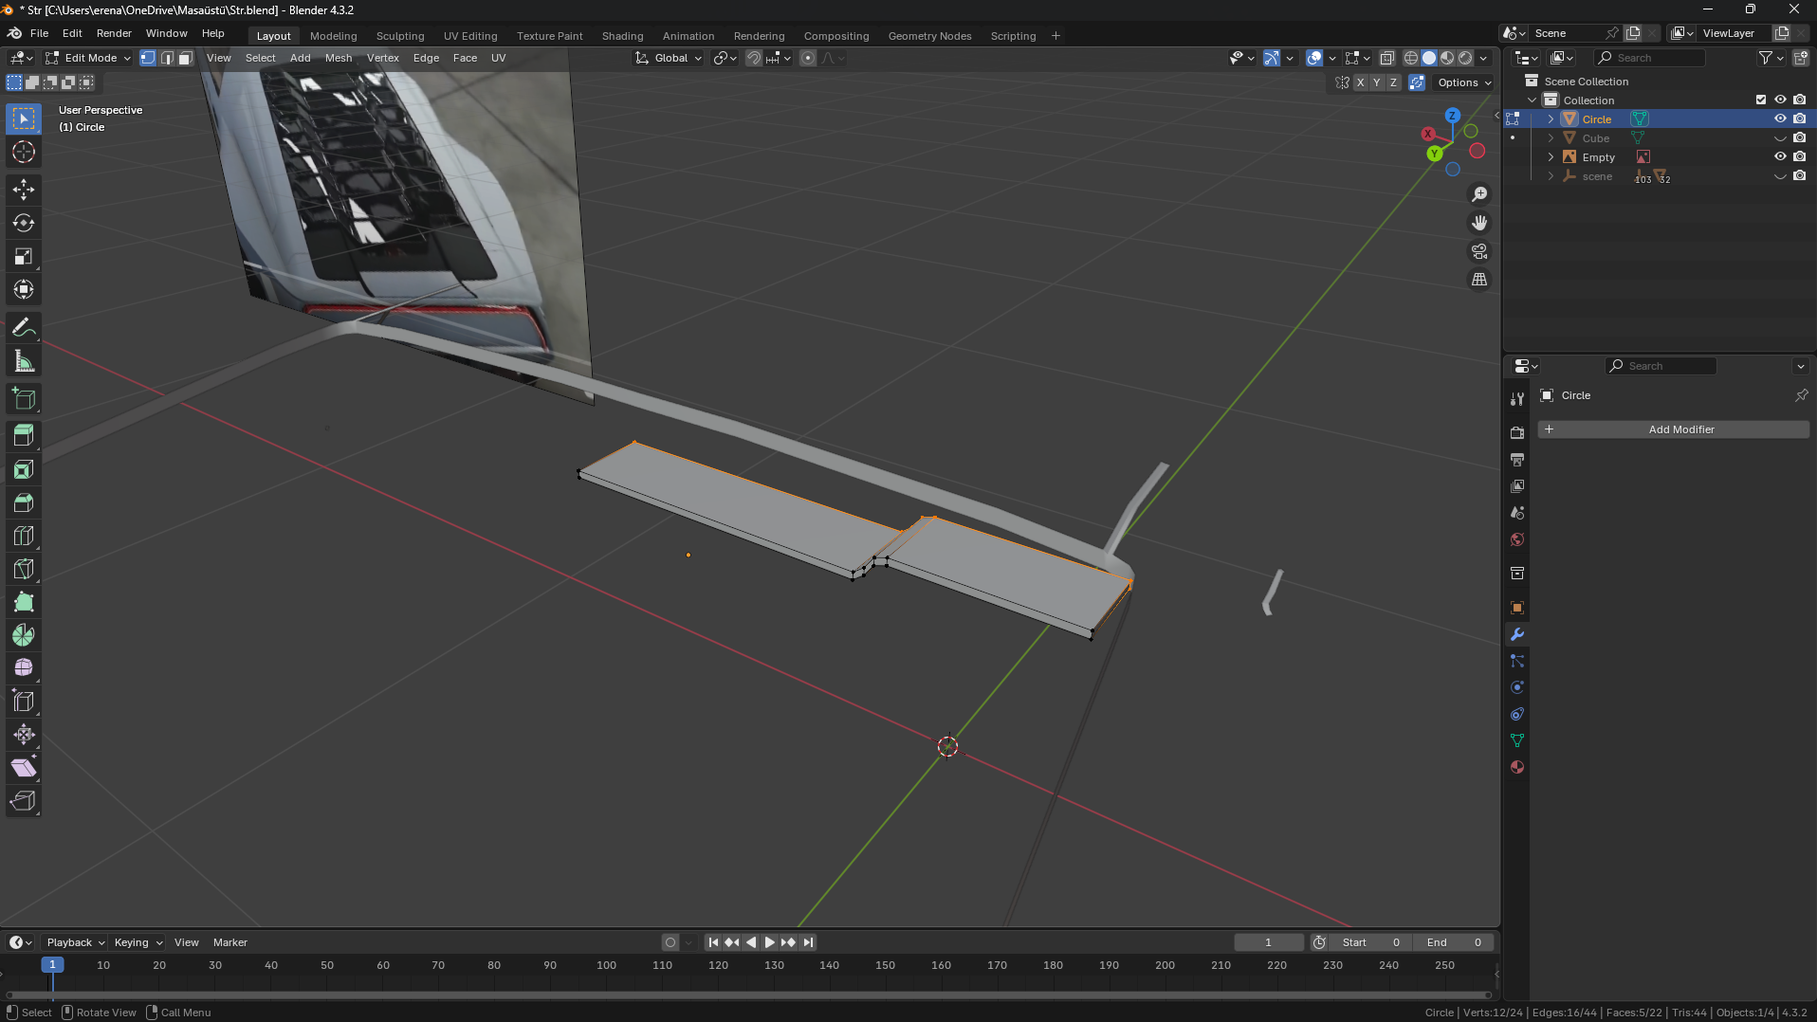The height and width of the screenshot is (1022, 1817).
Task: Select the Bevel tool
Action: [24, 502]
